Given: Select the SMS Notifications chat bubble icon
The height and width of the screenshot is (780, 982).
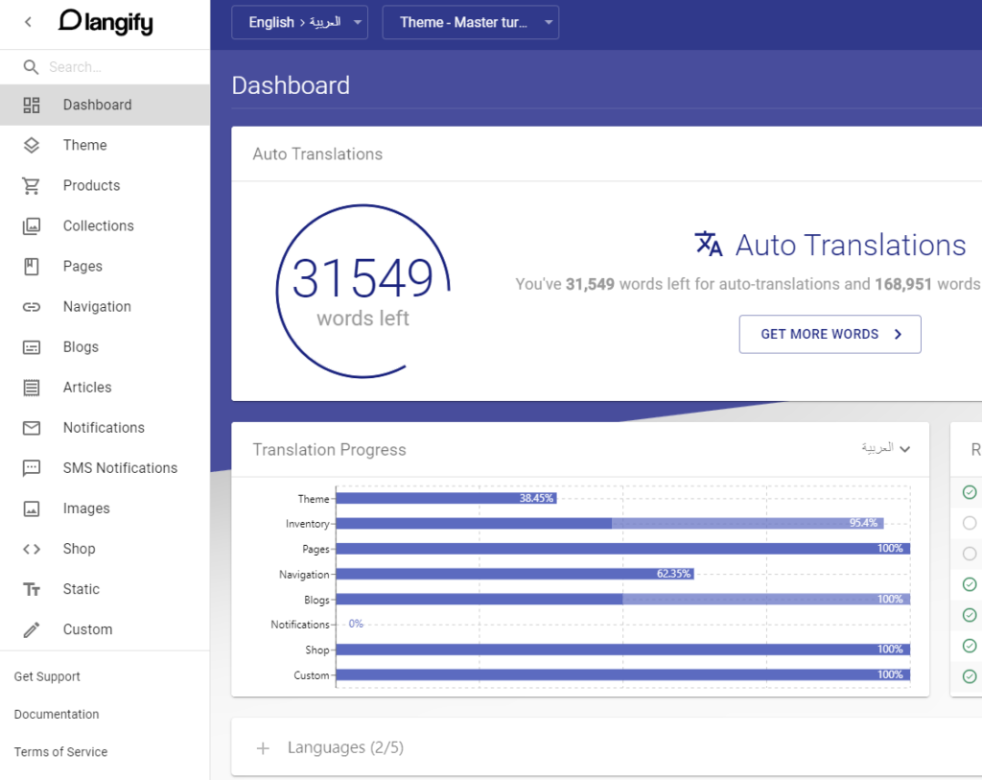Looking at the screenshot, I should (x=30, y=467).
